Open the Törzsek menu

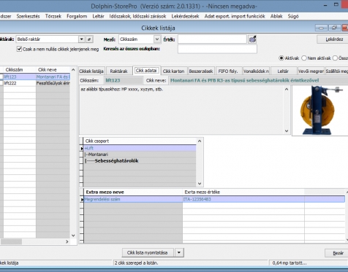pos(53,16)
